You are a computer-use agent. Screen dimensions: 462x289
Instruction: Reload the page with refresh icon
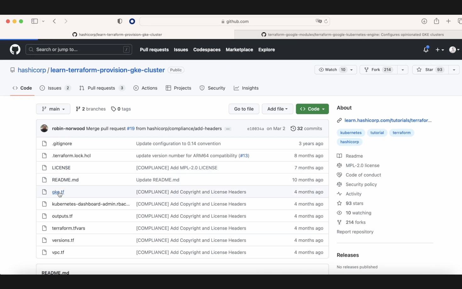326,21
